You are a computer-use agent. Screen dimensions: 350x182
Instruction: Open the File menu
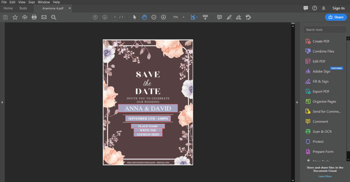pyautogui.click(x=4, y=2)
